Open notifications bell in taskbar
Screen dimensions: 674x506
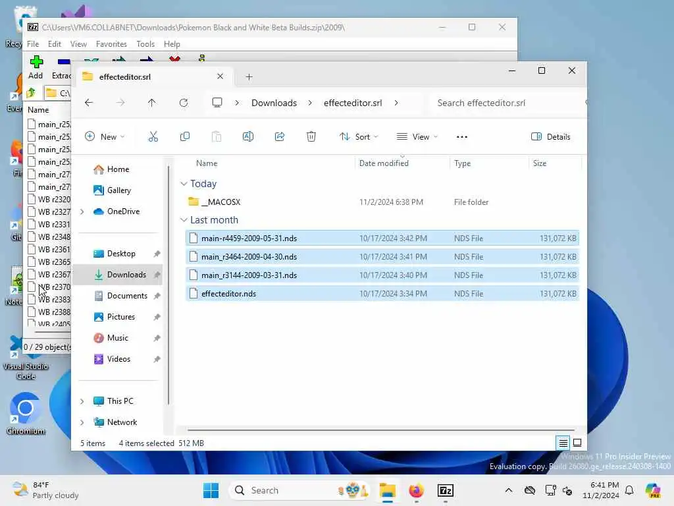(629, 490)
